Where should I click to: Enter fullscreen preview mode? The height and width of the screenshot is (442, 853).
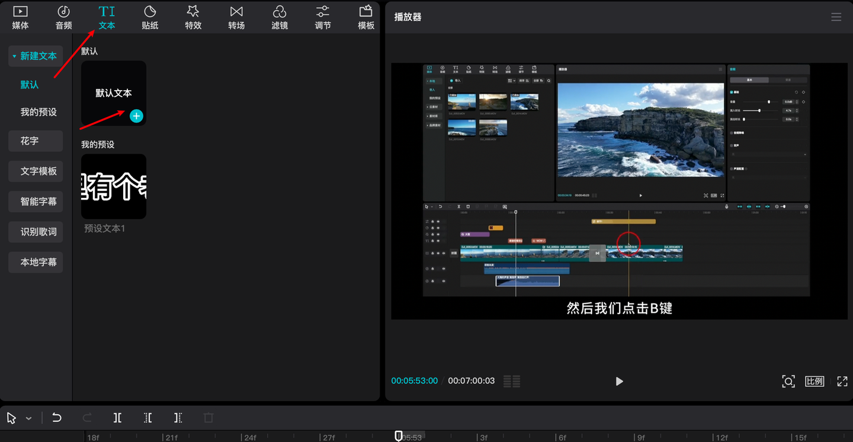click(x=842, y=381)
